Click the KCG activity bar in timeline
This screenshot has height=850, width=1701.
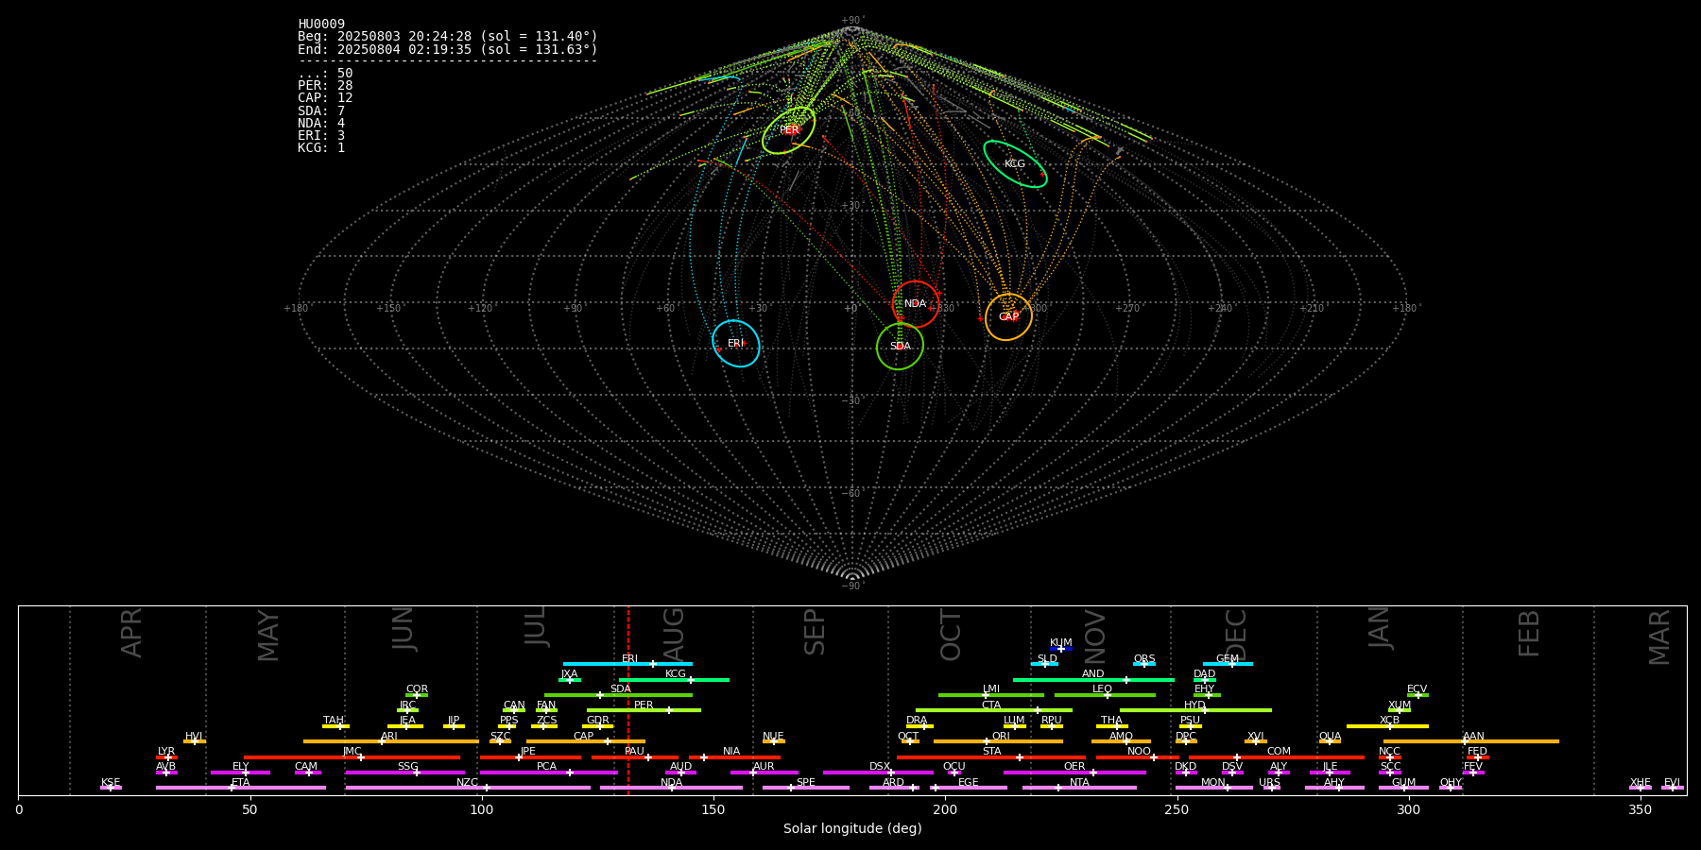pos(674,679)
